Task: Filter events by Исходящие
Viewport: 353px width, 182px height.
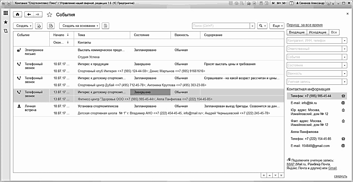Action: tap(318, 32)
